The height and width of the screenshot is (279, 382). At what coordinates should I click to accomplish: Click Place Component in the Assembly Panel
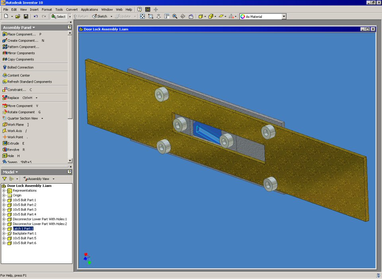21,34
